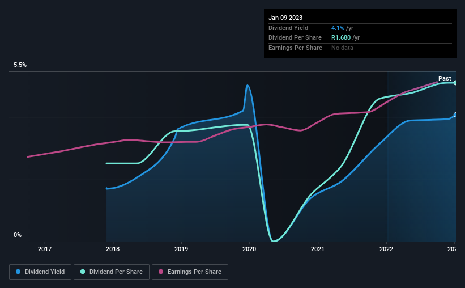The height and width of the screenshot is (288, 465).
Task: Click the Earnings Per Share tooltip row label
Action: (296, 48)
